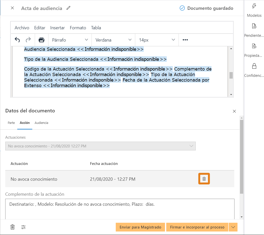The image size is (264, 235).
Task: Delete the No avoca conocimiento row
Action: (x=204, y=179)
